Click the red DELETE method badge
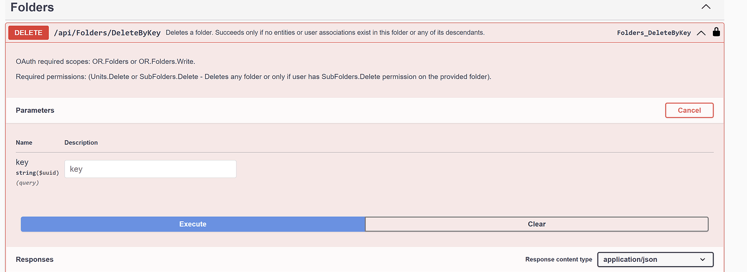The width and height of the screenshot is (747, 272). (28, 32)
